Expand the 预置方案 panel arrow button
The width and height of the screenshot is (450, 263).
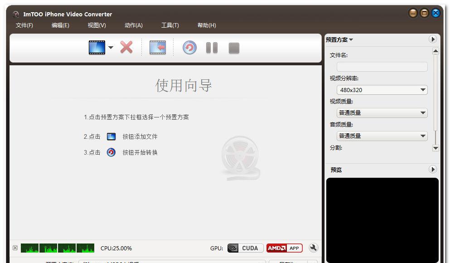[x=433, y=39]
